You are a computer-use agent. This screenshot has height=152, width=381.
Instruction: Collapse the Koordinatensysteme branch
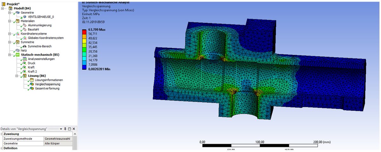[x=10, y=34]
